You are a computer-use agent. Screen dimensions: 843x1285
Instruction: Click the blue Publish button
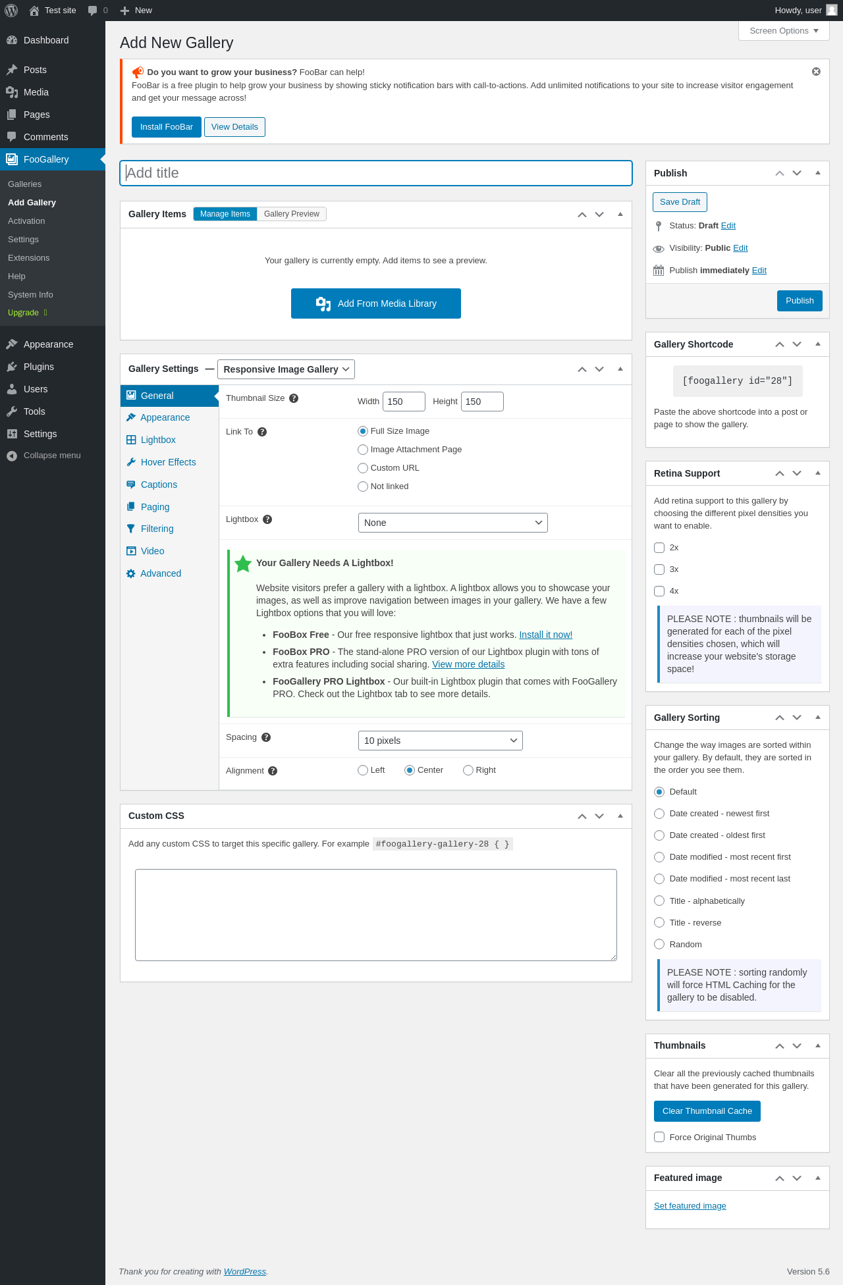point(800,301)
